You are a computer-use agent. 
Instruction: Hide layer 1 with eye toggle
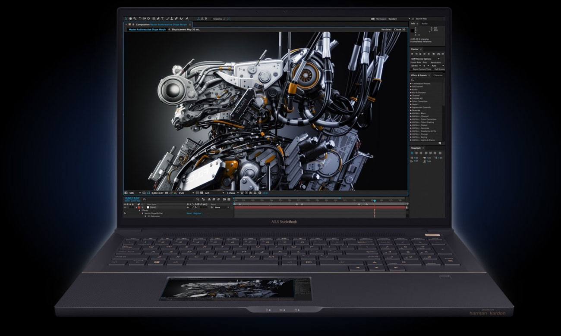125,207
